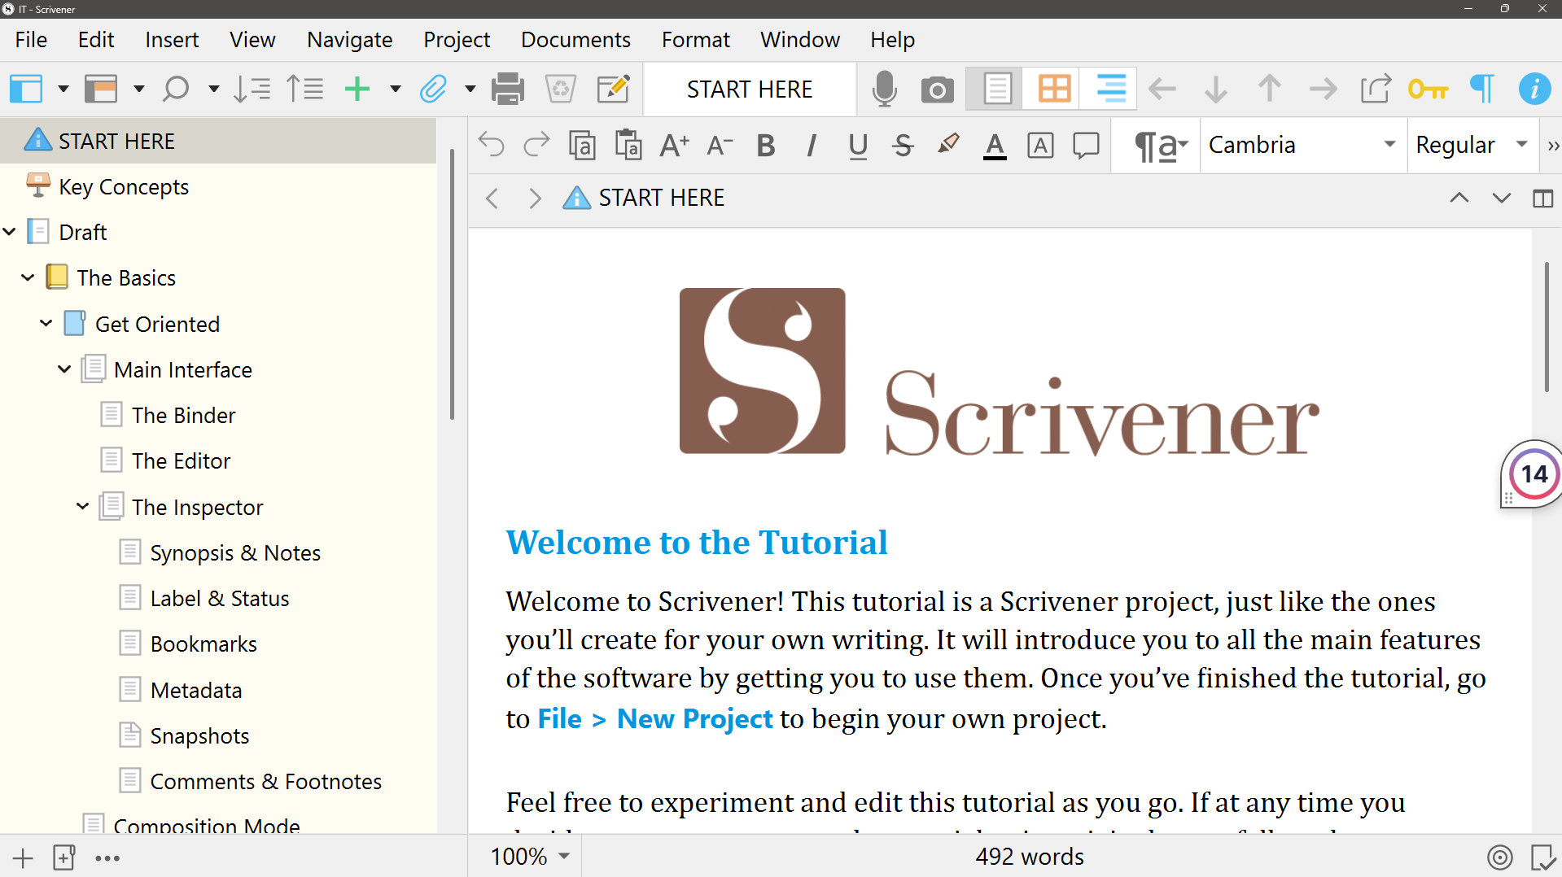Click the Move Left arrow icon
The image size is (1562, 877).
pos(1162,88)
